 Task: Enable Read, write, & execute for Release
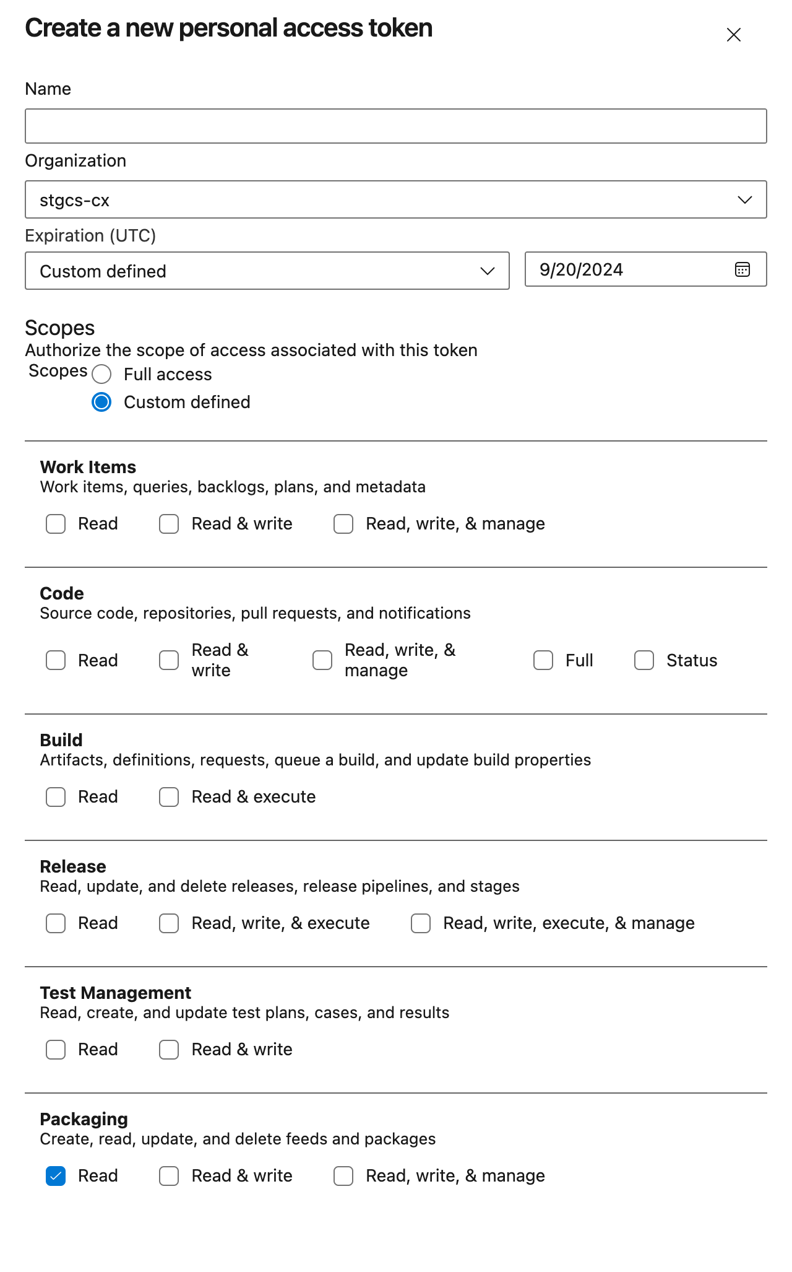[168, 923]
